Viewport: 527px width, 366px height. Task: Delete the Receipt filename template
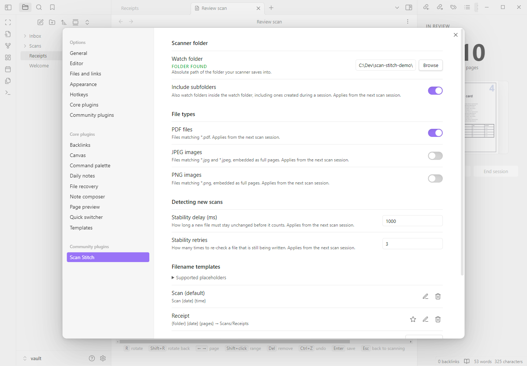click(438, 319)
